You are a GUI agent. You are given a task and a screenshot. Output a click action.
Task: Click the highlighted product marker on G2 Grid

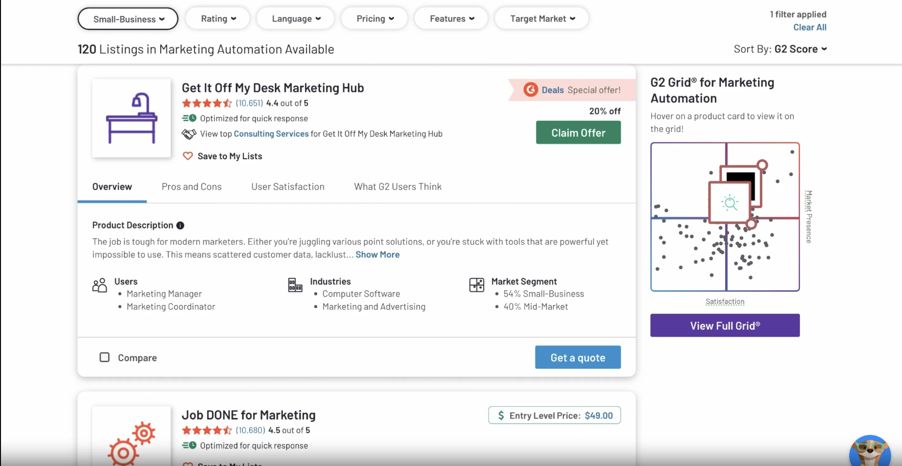(x=730, y=203)
